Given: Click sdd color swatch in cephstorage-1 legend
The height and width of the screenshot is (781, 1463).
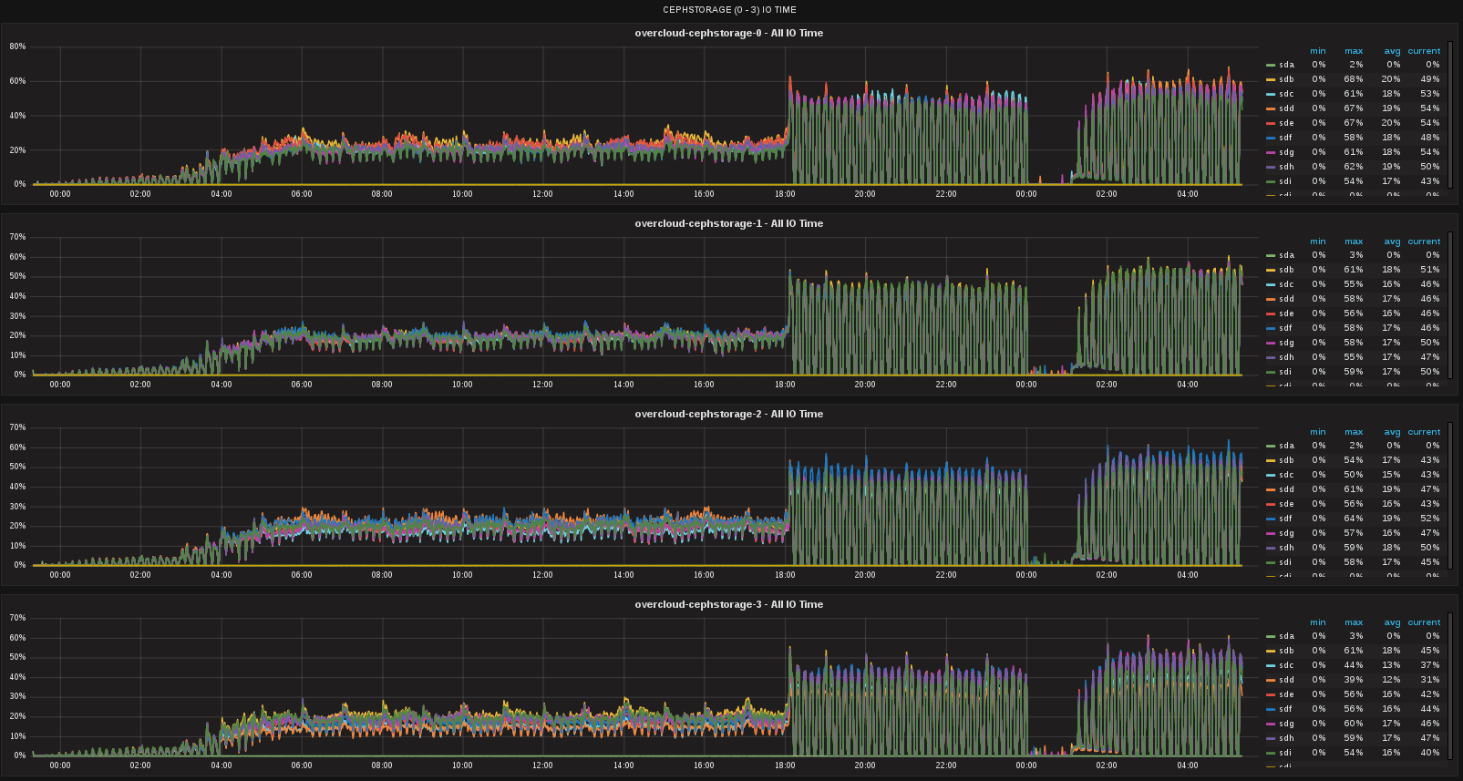Looking at the screenshot, I should (x=1271, y=299).
